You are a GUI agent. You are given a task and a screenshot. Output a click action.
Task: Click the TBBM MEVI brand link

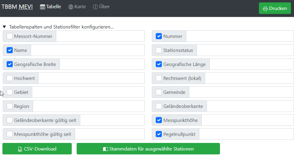pos(17,7)
